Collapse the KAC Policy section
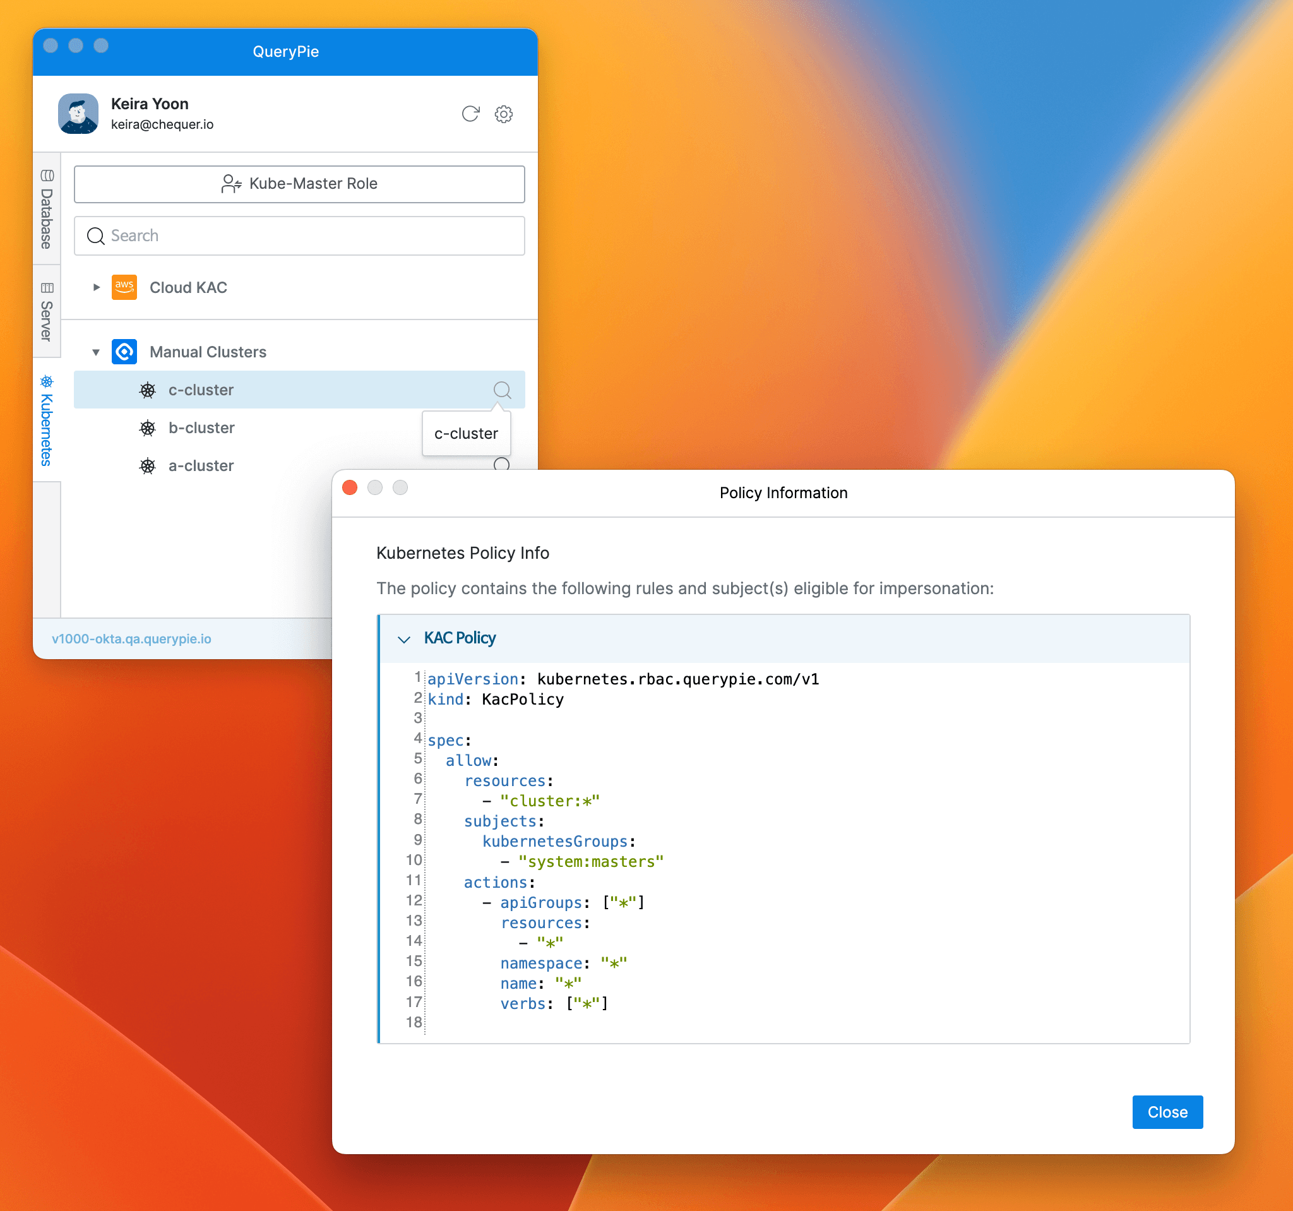 coord(404,639)
